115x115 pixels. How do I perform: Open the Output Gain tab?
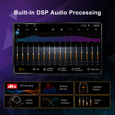tap(93, 69)
